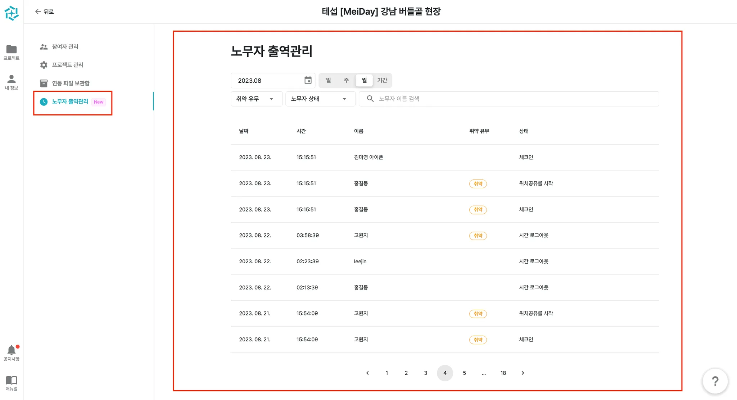Select the 기간 range toggle option
737x400 pixels.
coord(382,80)
